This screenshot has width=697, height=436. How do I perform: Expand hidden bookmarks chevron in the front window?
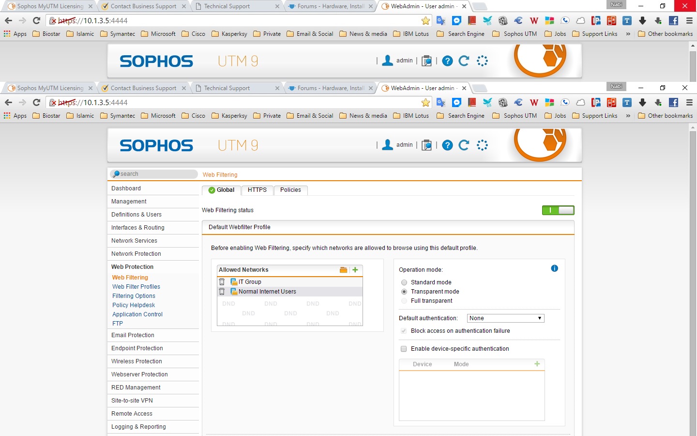(628, 116)
